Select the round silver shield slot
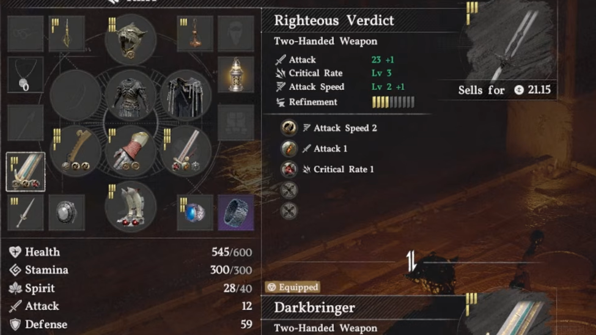The image size is (596, 335). click(67, 213)
